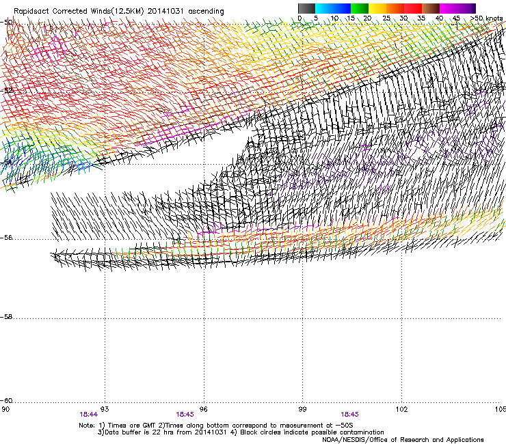The height and width of the screenshot is (444, 506).
Task: Click the 'Rapidscat Corrected Winds(12.5KM)' title text
Action: 79,11
